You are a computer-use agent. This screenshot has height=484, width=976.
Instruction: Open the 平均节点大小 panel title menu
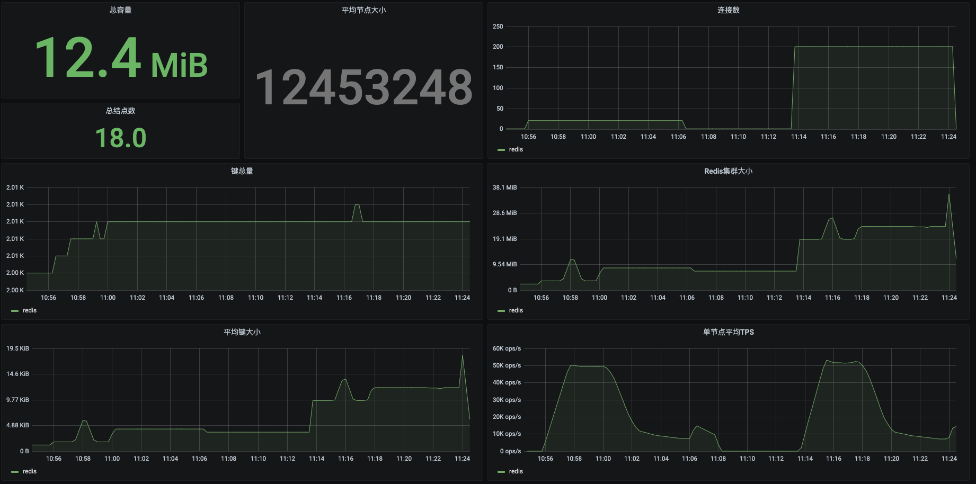(363, 10)
